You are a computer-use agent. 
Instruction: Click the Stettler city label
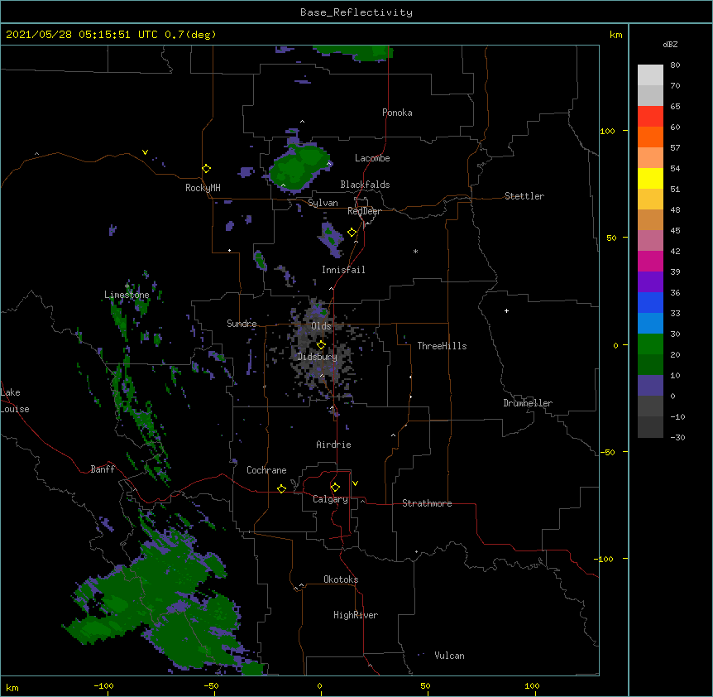point(524,196)
